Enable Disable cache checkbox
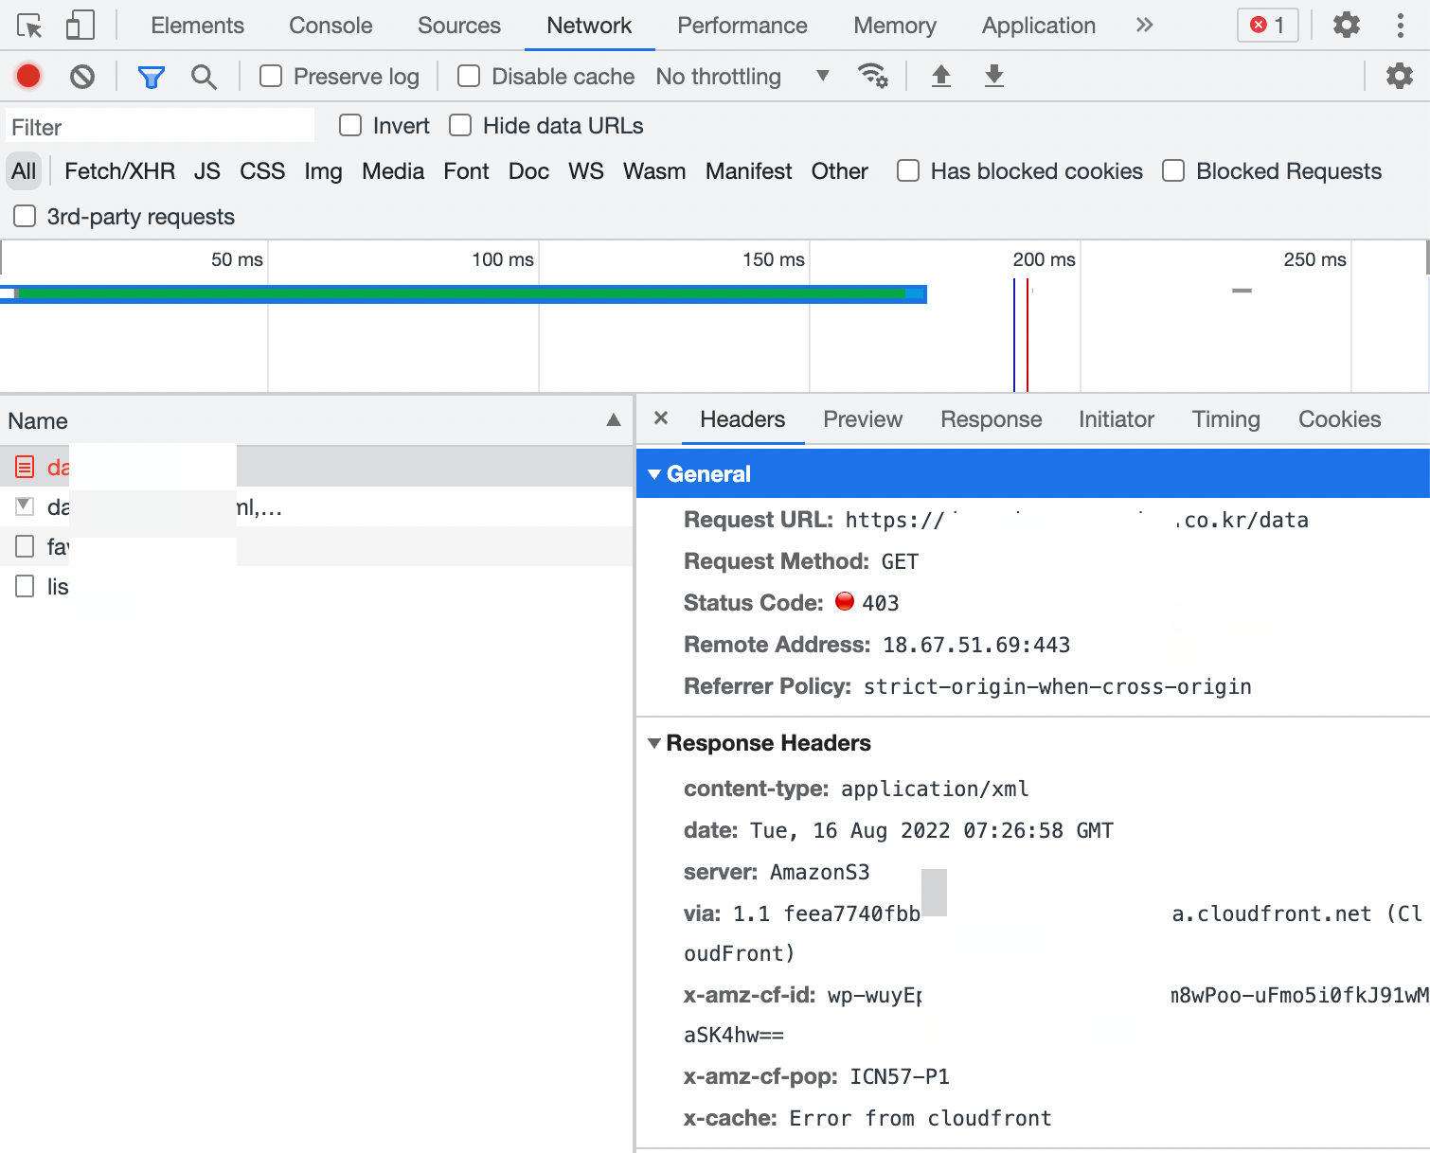1430x1153 pixels. 469,76
